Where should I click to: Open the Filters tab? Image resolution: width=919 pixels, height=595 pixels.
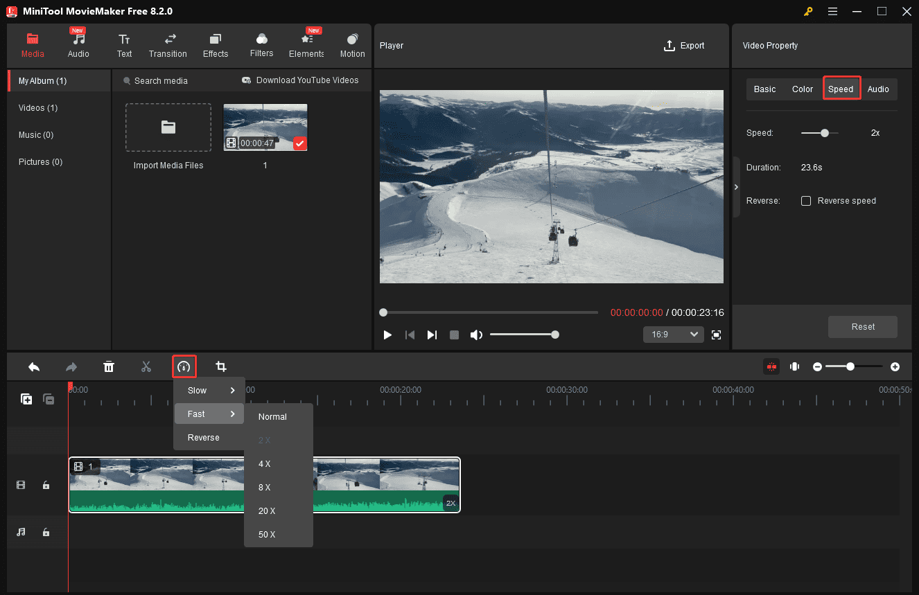point(261,46)
